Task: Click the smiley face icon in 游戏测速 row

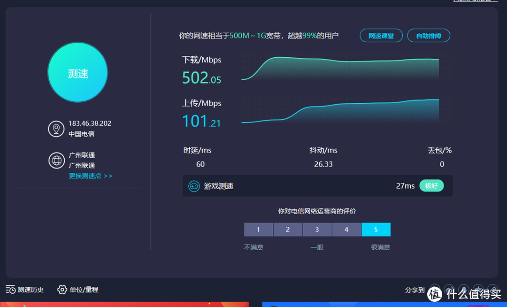Action: tap(195, 186)
